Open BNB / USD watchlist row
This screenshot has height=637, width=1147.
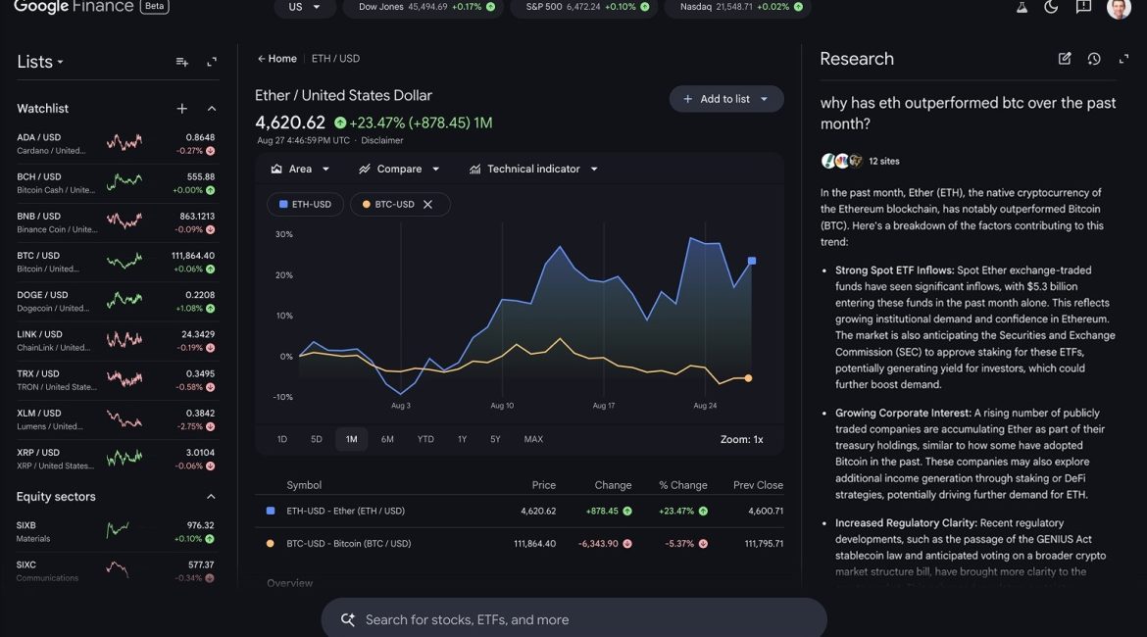(116, 223)
